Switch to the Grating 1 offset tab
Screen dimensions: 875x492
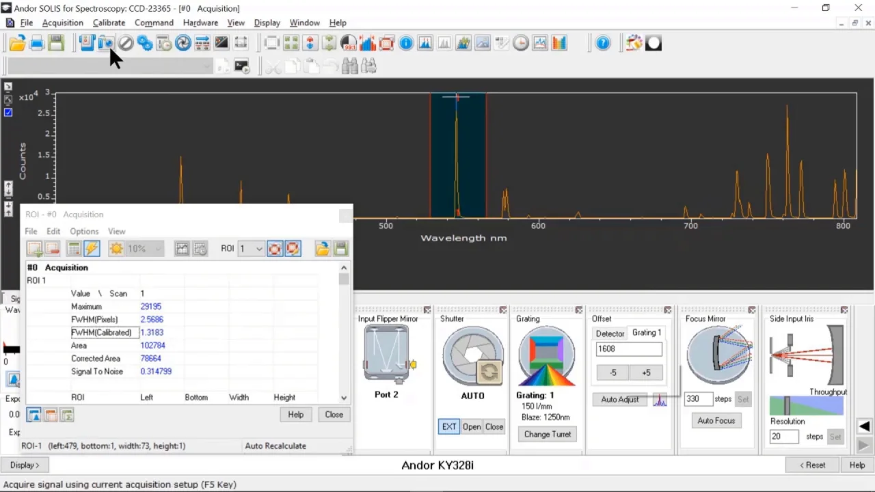[x=646, y=332]
